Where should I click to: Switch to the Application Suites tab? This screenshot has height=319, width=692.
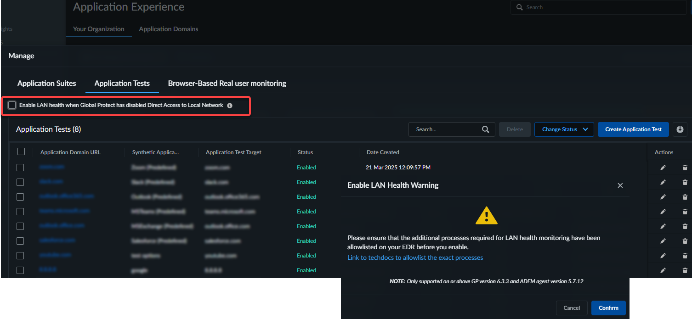click(x=47, y=84)
